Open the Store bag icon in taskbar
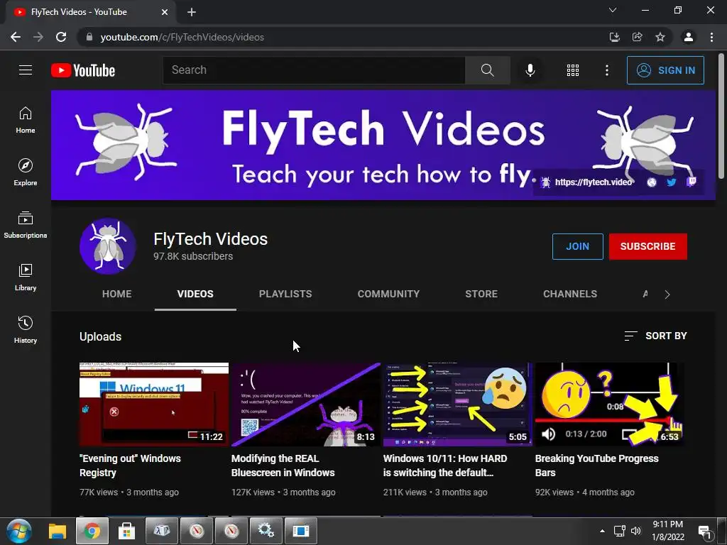The image size is (727, 545). click(126, 531)
